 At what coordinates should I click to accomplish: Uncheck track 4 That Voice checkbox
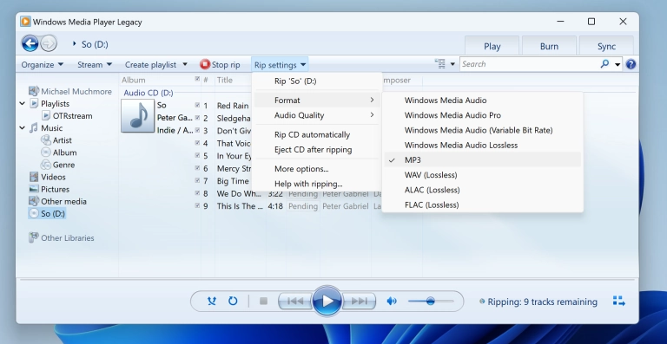pos(197,143)
